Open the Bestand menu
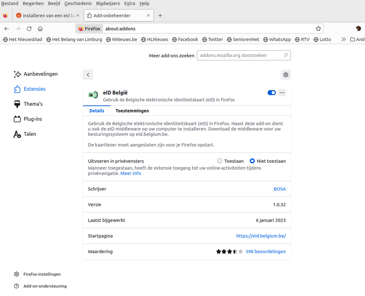The width and height of the screenshot is (365, 296). pyautogui.click(x=10, y=3)
